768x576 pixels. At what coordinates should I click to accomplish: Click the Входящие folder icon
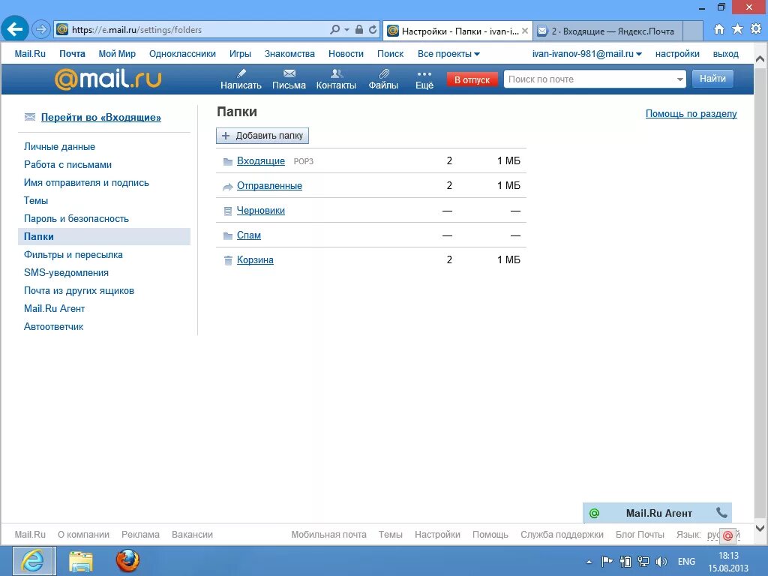[228, 161]
